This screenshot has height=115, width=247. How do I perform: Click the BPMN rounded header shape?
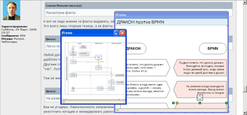tap(213, 49)
